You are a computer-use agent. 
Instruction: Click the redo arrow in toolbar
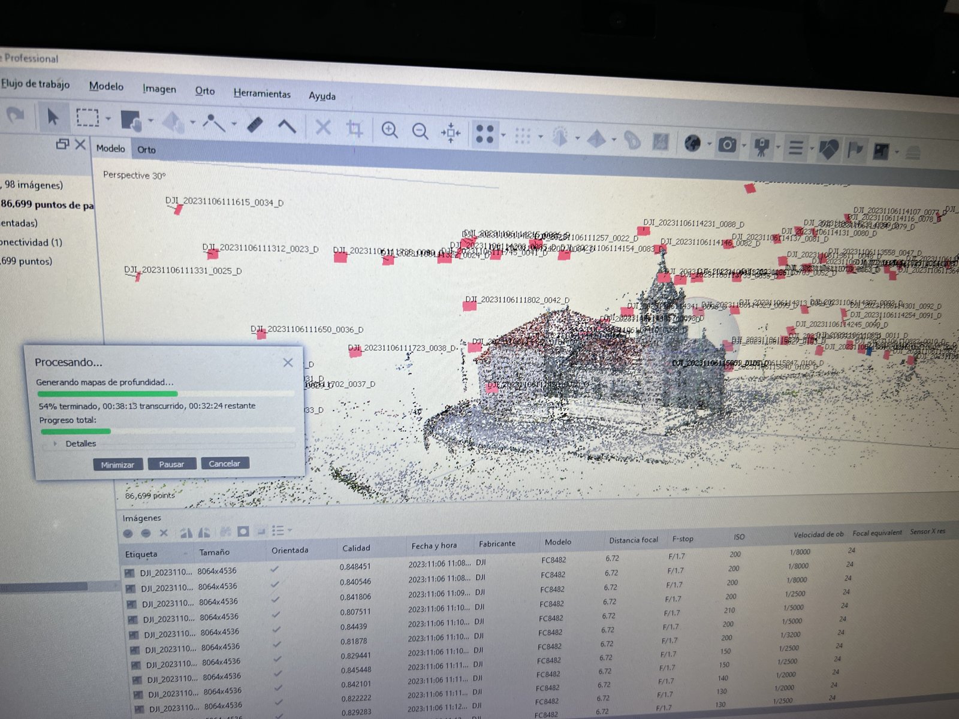[16, 114]
